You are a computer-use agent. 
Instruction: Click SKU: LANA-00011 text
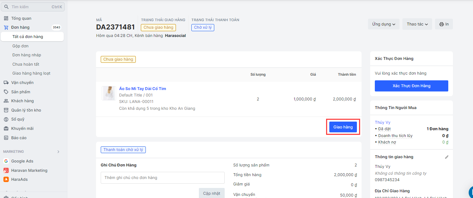[136, 102]
